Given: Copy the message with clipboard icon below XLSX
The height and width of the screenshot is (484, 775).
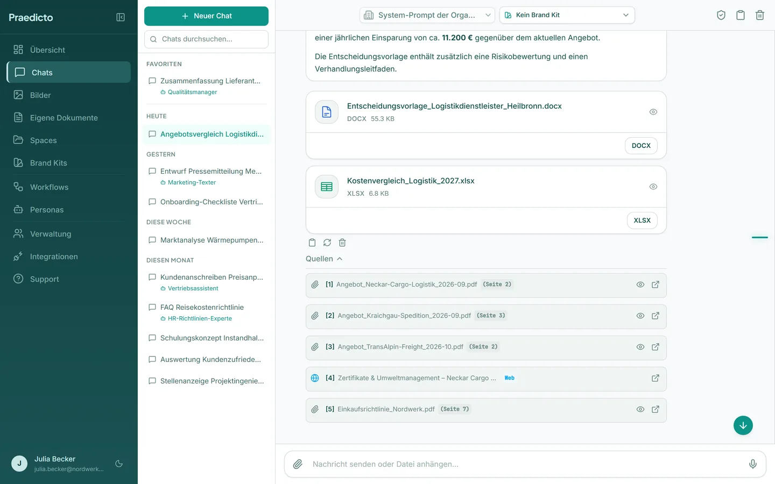Looking at the screenshot, I should coord(312,243).
